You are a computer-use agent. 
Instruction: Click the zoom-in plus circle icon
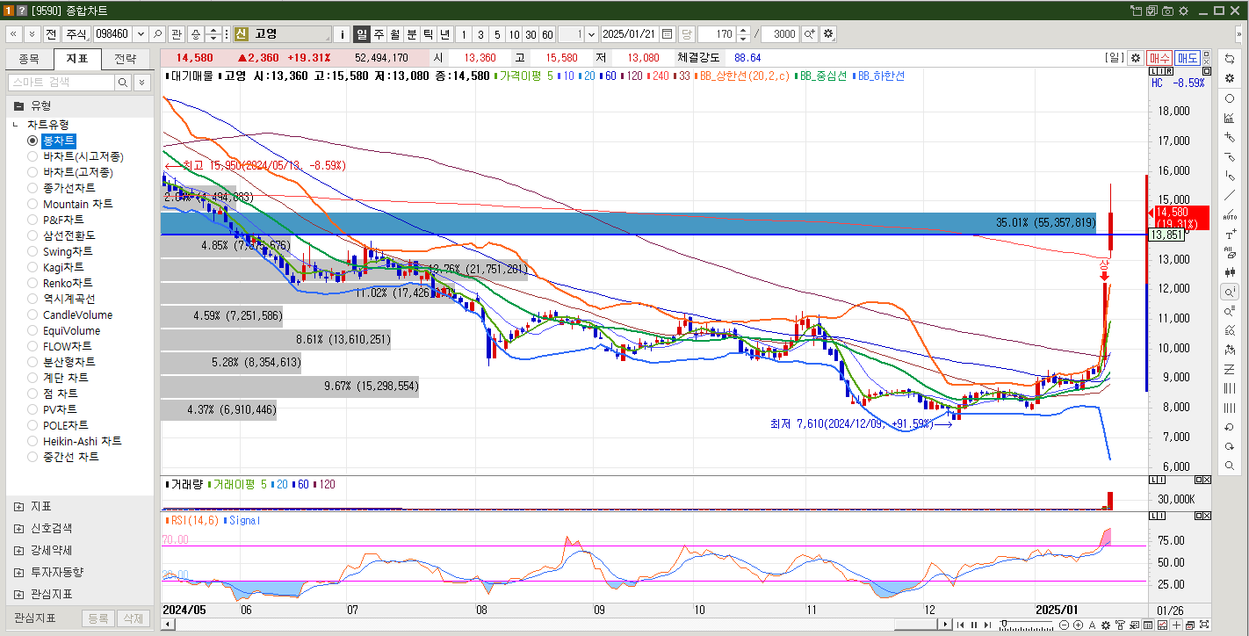(1078, 625)
